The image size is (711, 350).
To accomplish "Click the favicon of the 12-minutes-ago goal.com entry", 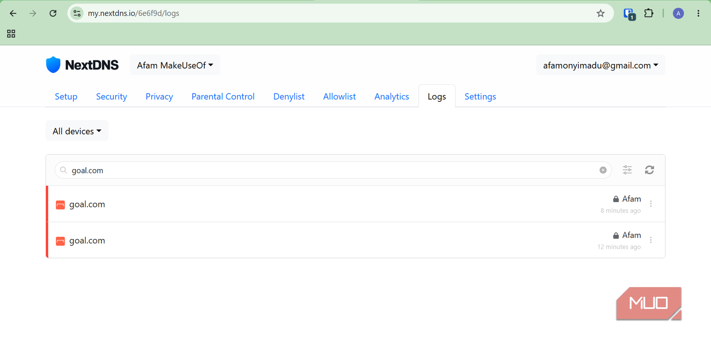I will [x=60, y=241].
